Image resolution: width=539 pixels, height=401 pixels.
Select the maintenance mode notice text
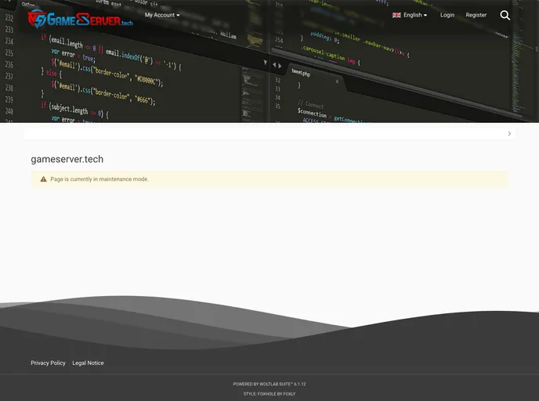tap(99, 179)
